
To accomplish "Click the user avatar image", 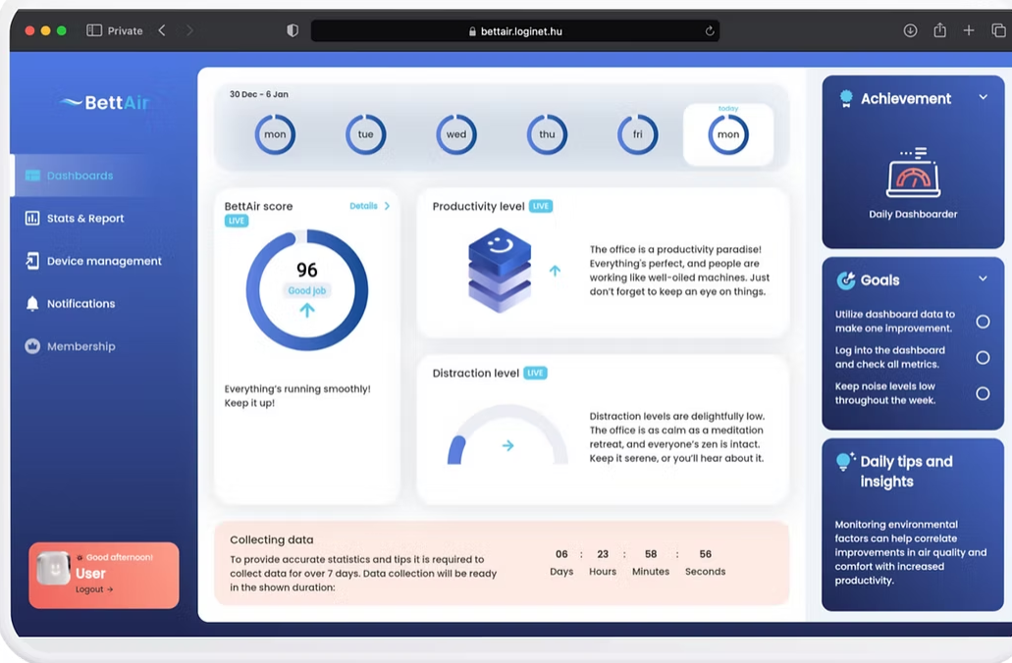I will click(x=54, y=568).
